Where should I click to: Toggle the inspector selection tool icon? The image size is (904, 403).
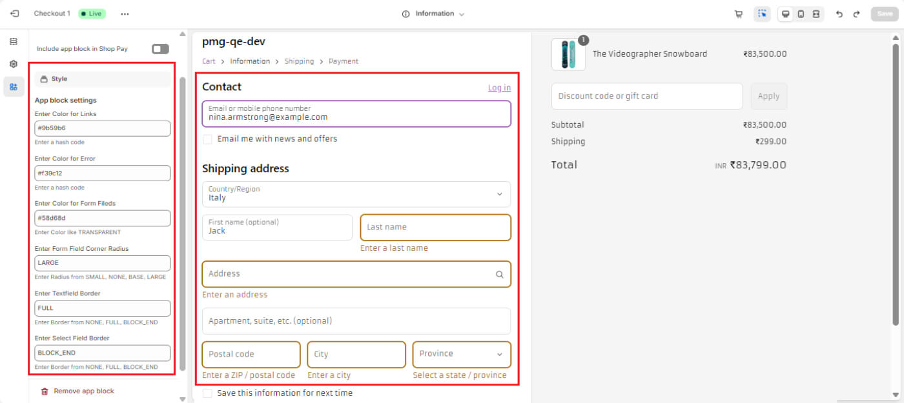[762, 14]
